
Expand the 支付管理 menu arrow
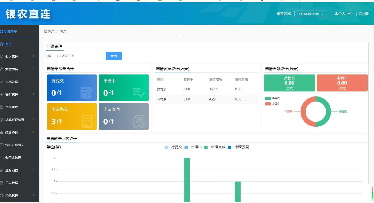pyautogui.click(x=34, y=94)
